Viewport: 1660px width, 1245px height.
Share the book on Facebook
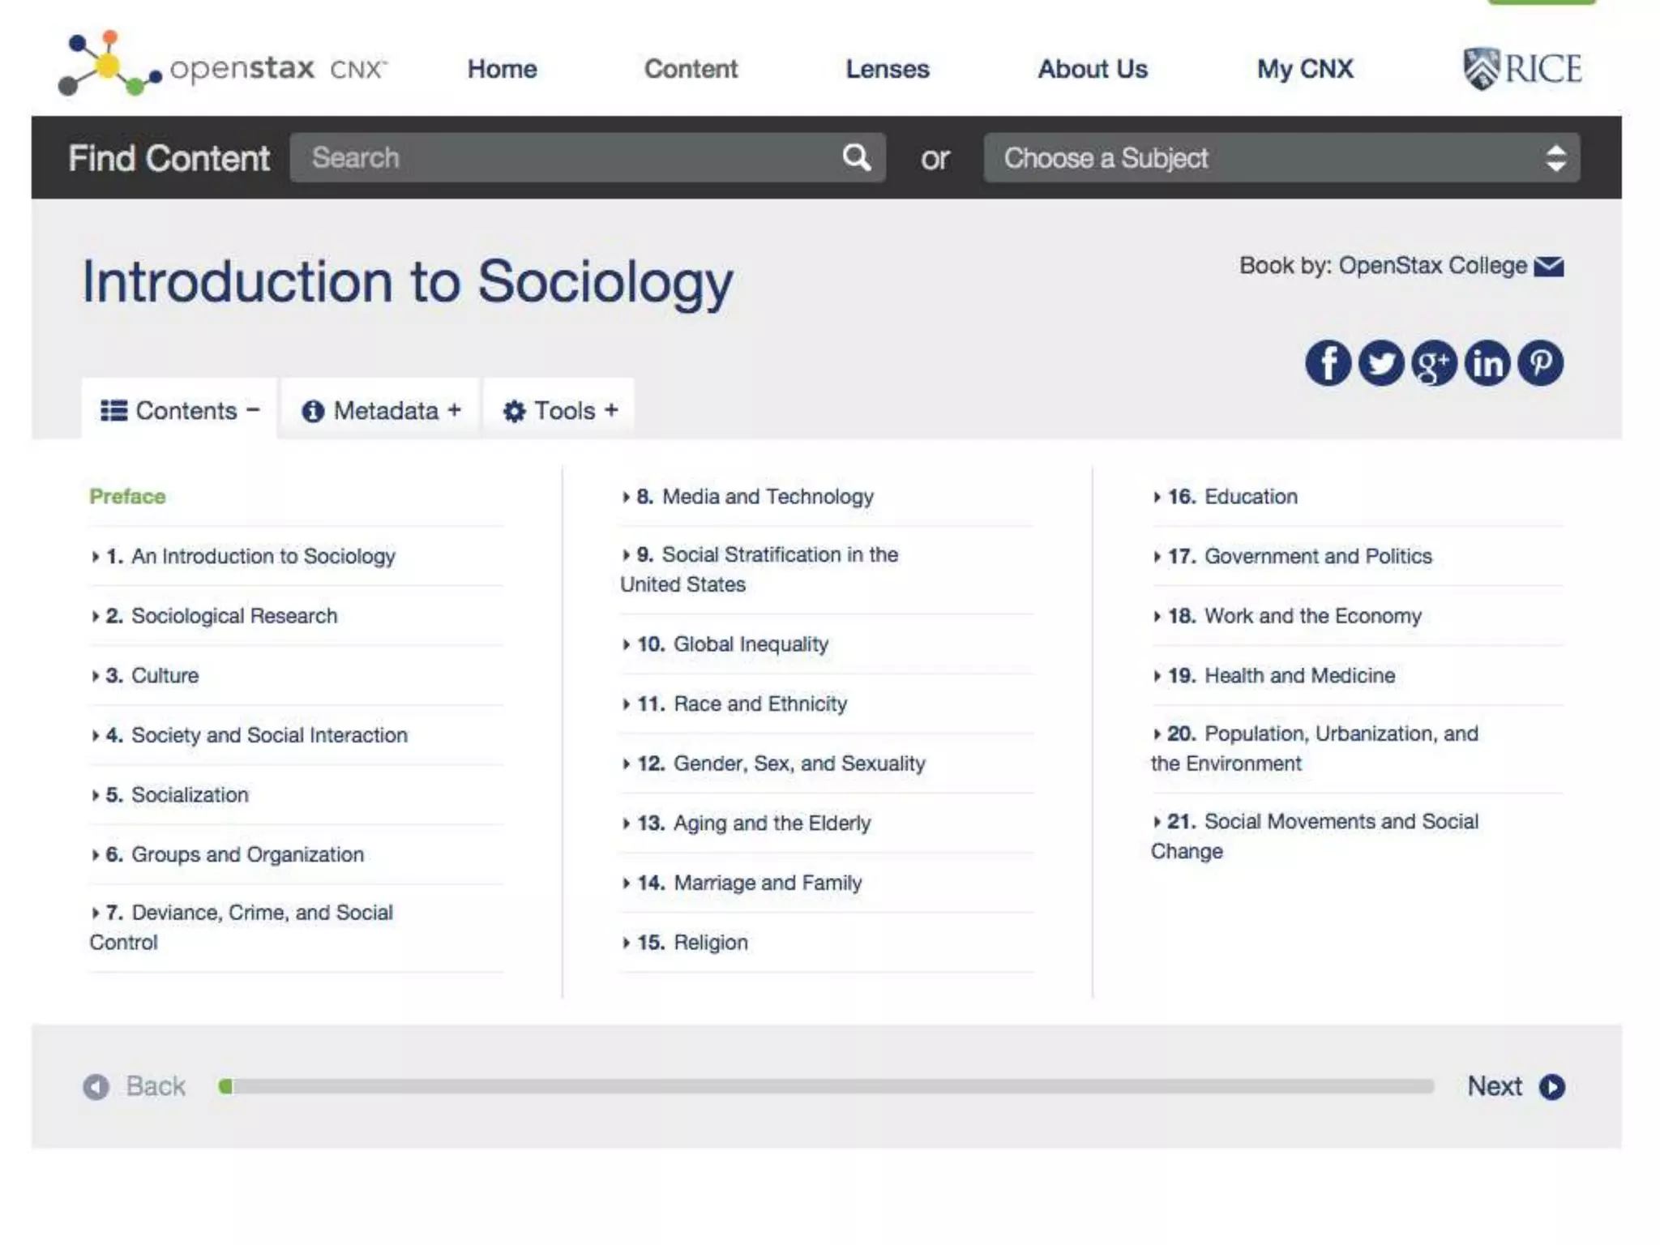[x=1328, y=363]
